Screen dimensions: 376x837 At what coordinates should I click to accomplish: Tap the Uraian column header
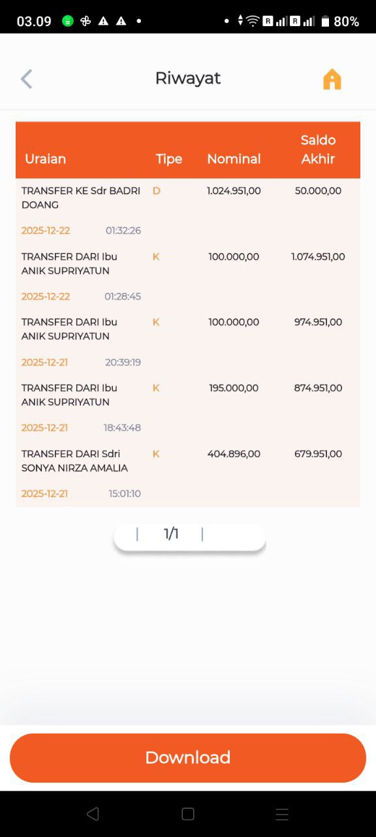point(45,159)
